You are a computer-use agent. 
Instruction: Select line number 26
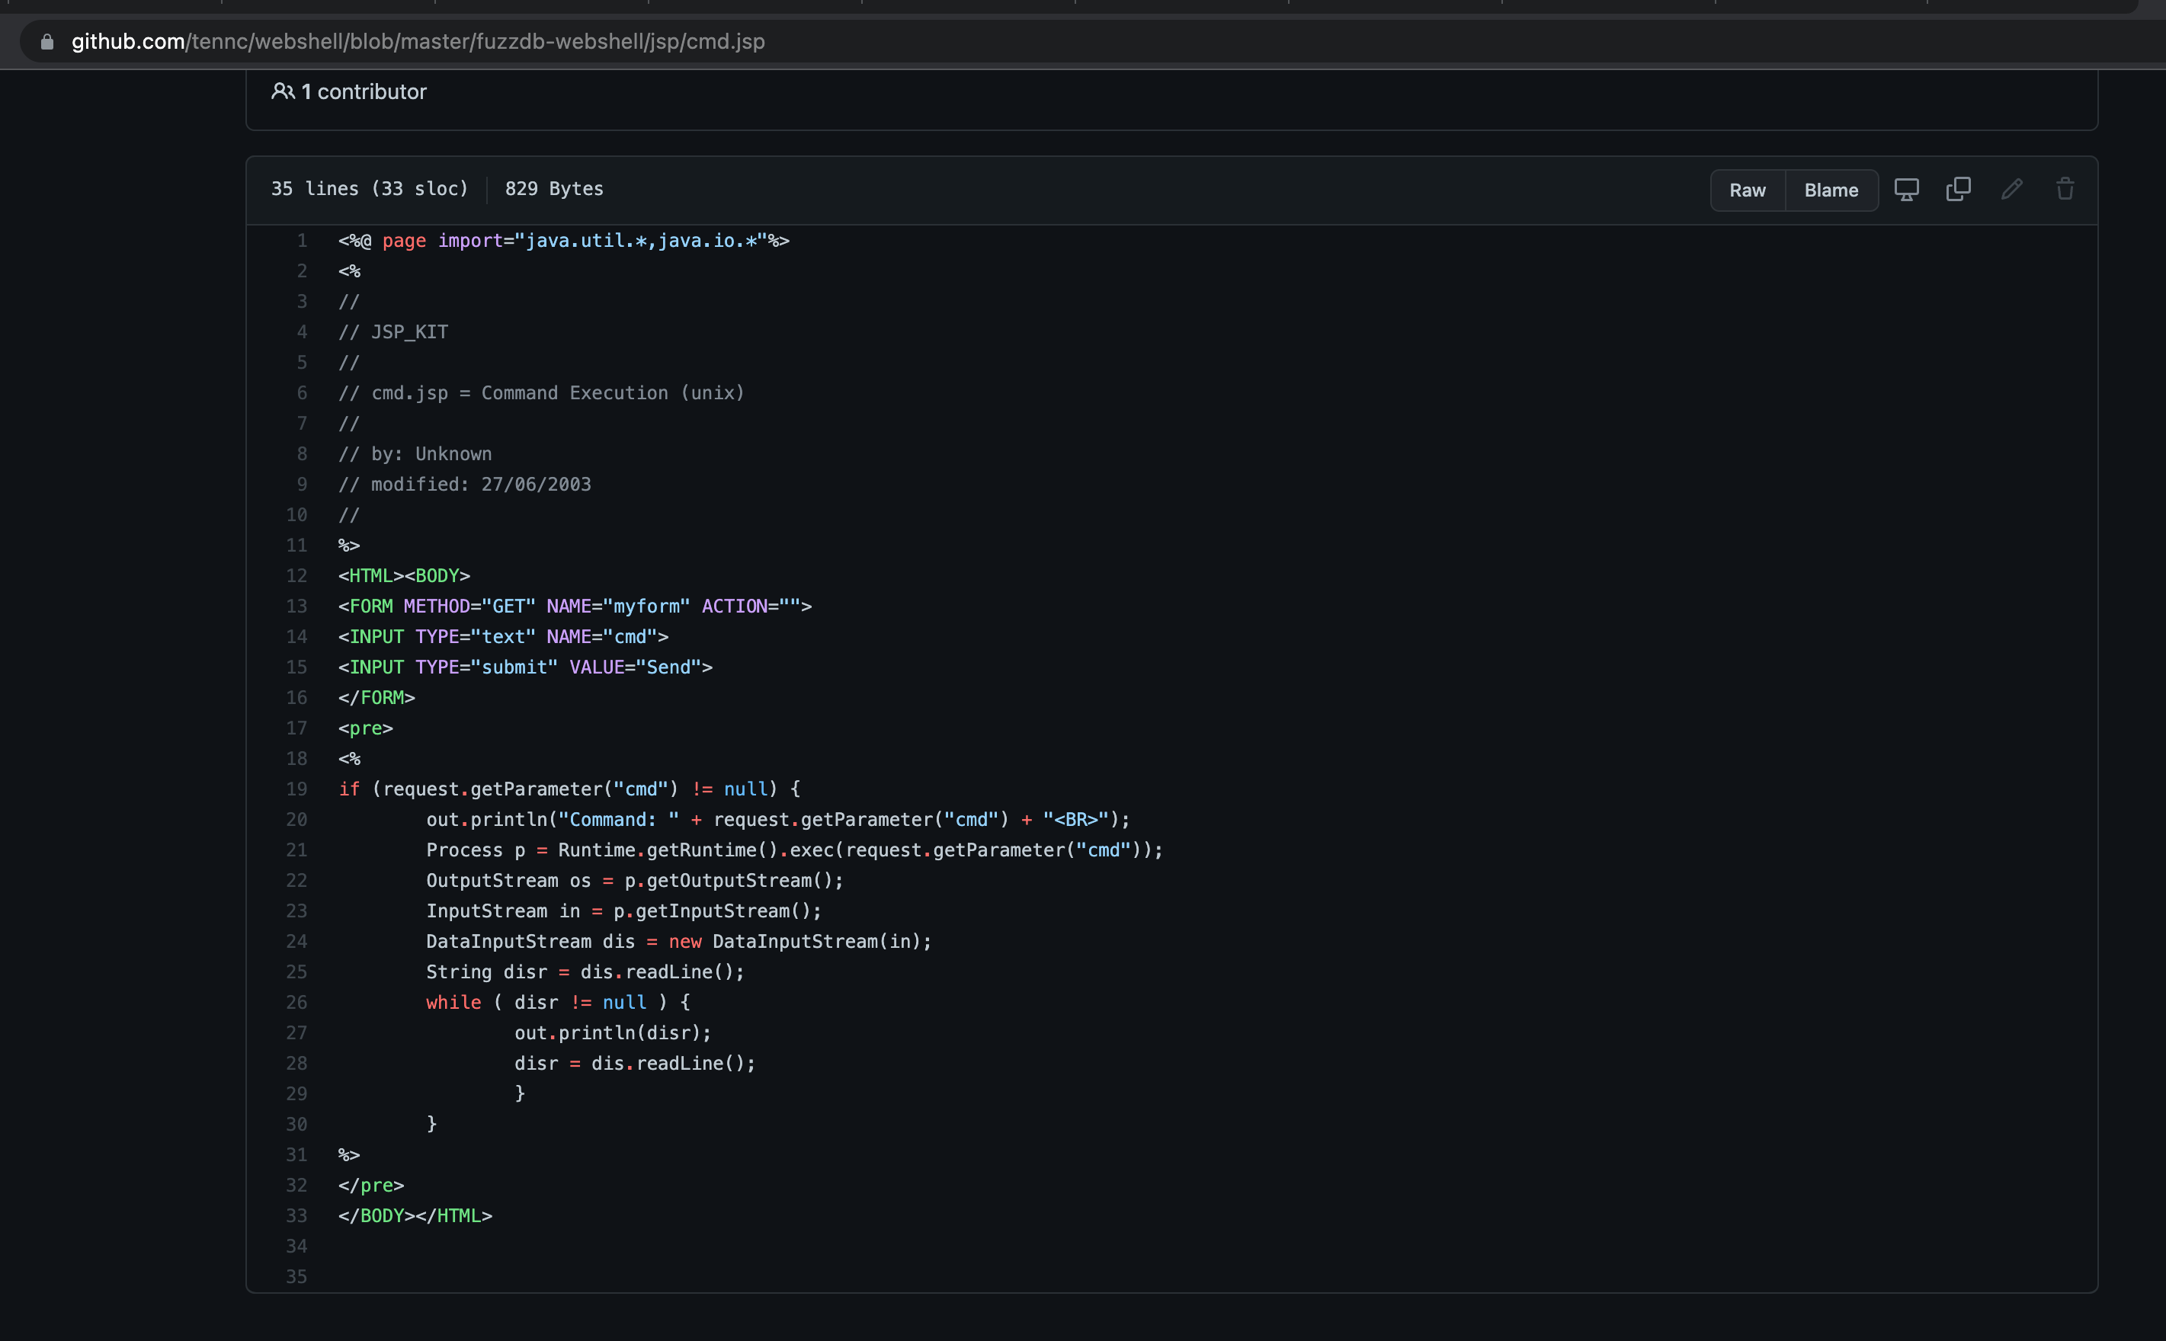[x=296, y=1002]
